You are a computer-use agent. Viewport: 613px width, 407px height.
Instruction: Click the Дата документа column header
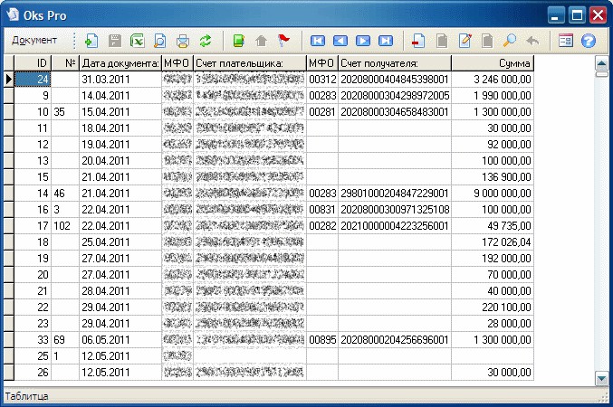(120, 63)
